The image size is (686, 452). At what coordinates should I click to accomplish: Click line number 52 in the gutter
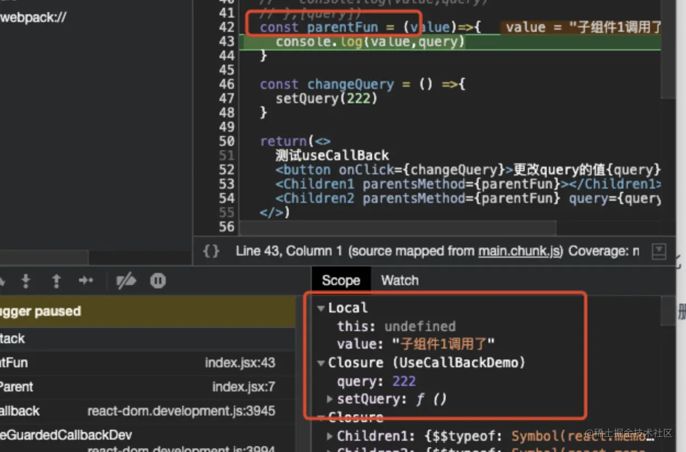point(227,170)
